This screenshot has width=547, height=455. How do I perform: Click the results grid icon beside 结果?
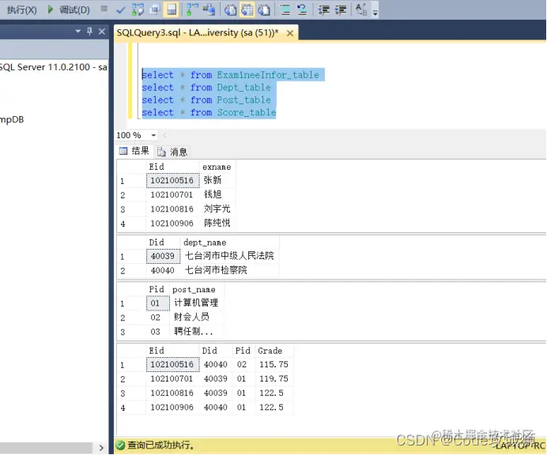(123, 151)
